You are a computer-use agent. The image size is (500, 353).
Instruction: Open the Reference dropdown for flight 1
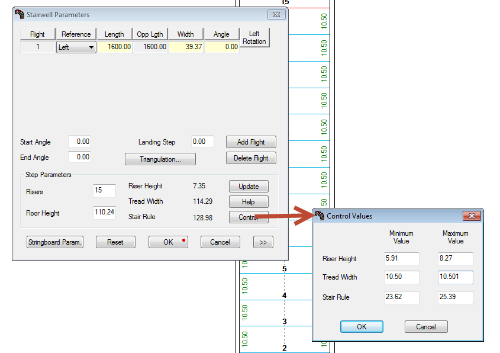[x=76, y=47]
